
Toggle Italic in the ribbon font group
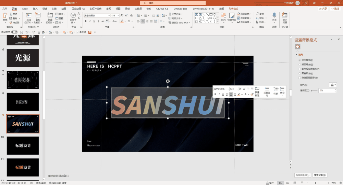90,21
